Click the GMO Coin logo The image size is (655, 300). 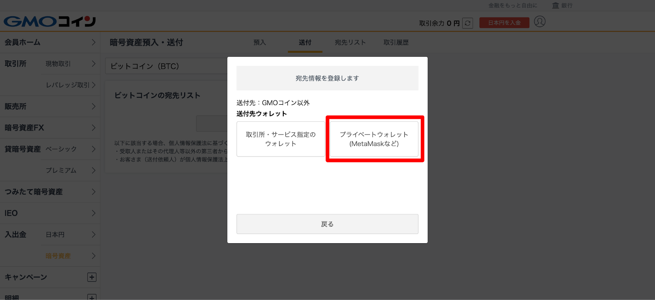[50, 21]
